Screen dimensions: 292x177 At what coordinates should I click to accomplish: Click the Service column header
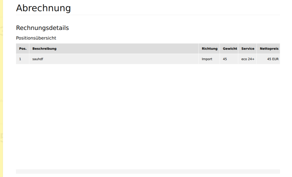(247, 49)
